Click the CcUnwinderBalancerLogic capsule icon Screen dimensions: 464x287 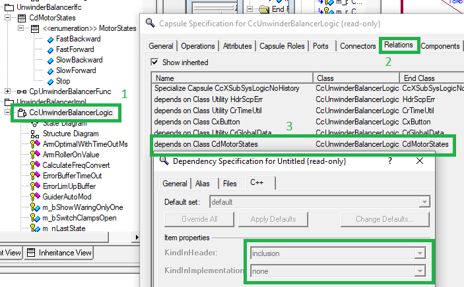click(x=22, y=113)
